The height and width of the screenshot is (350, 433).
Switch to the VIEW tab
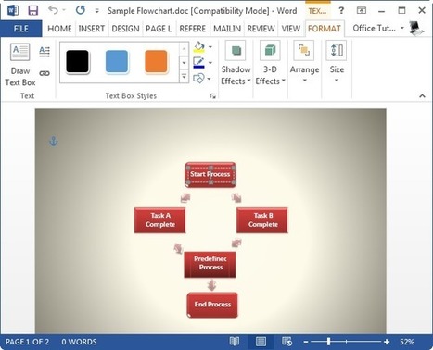290,29
